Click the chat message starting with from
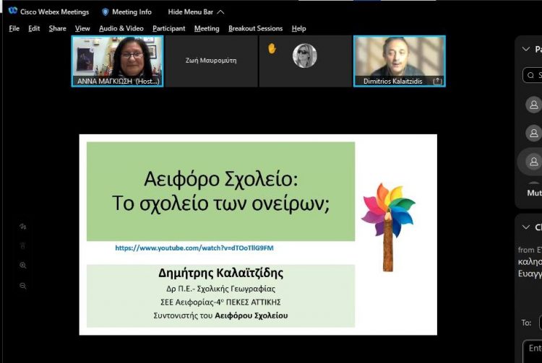 (530, 261)
